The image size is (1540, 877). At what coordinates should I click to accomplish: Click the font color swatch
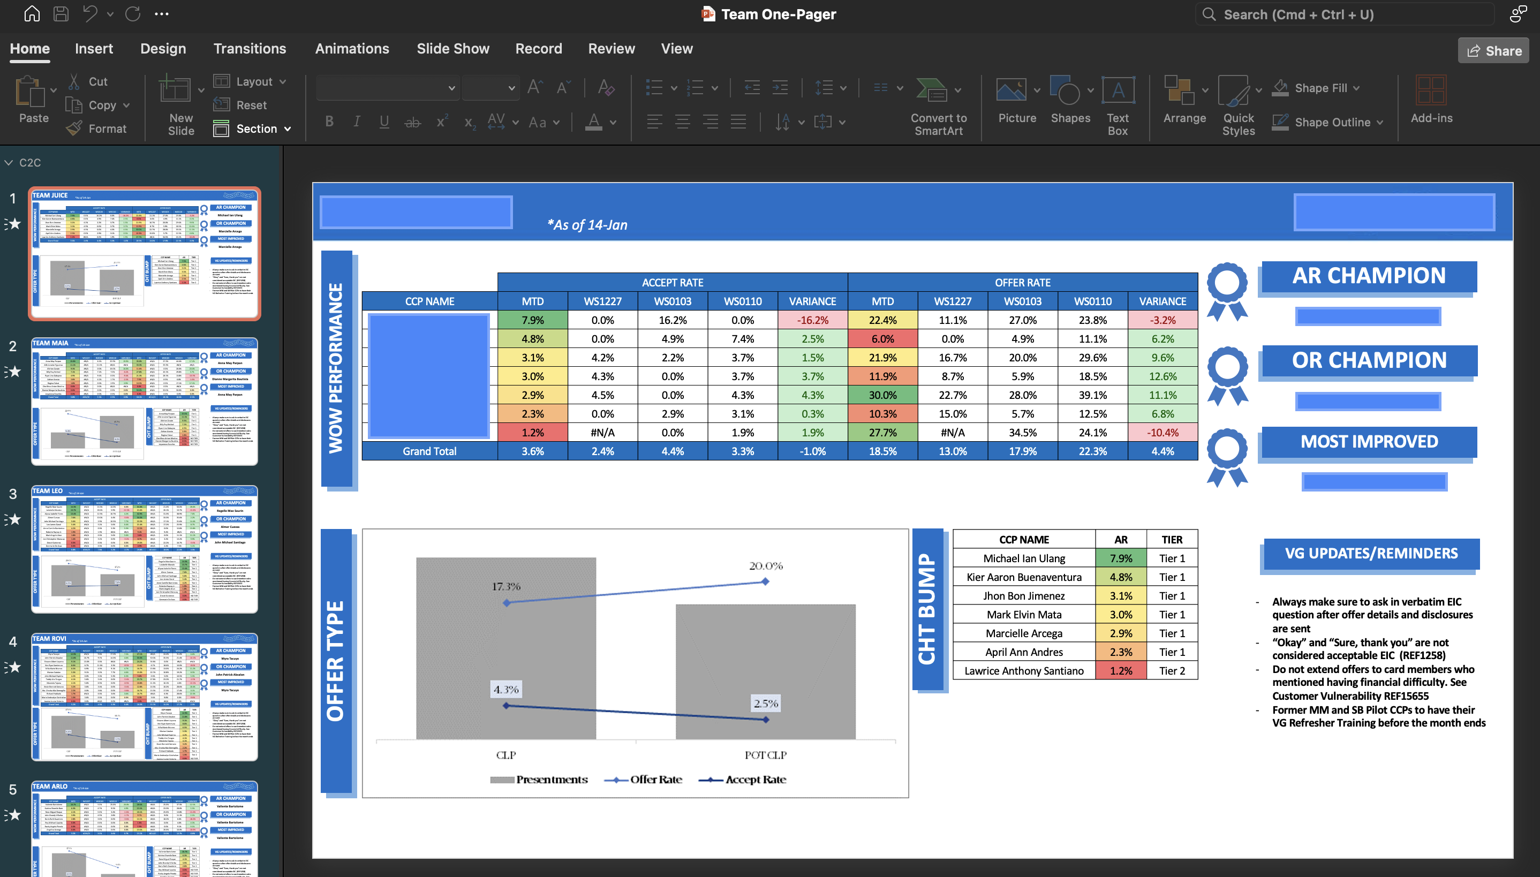tap(594, 122)
